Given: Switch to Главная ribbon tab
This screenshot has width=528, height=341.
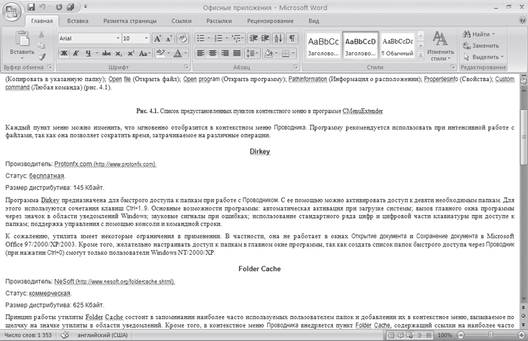Looking at the screenshot, I should pyautogui.click(x=42, y=21).
